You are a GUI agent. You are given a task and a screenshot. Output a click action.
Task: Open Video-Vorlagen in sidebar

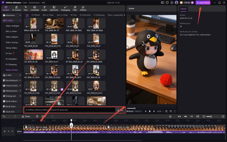click(12, 26)
